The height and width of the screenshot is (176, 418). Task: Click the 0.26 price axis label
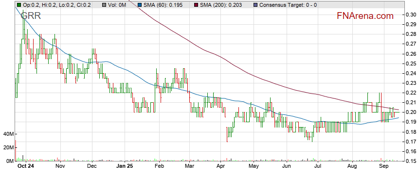tap(411, 54)
